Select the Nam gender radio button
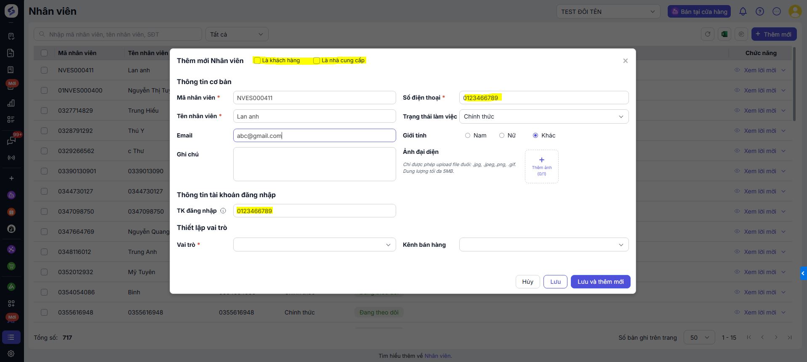 (468, 135)
